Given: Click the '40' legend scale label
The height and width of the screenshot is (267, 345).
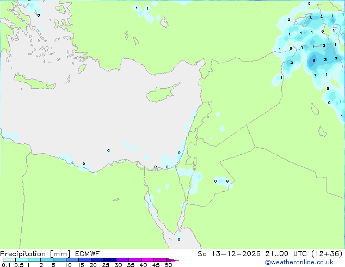Looking at the screenshot, I should [x=143, y=265].
